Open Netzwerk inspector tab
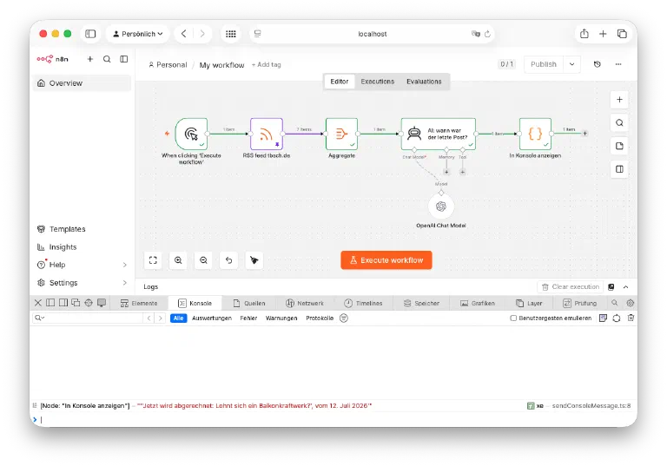This screenshot has height=466, width=667. pyautogui.click(x=305, y=303)
